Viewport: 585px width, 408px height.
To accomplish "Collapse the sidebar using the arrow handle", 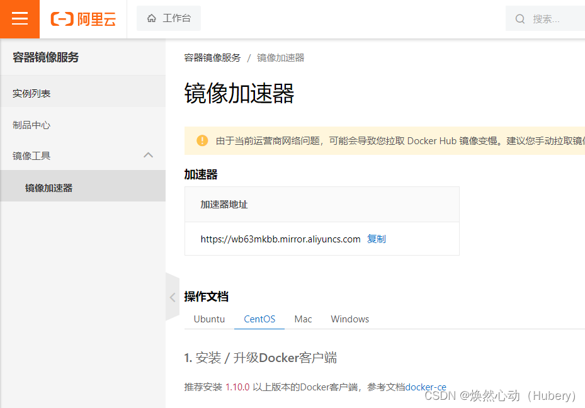I will pos(173,297).
